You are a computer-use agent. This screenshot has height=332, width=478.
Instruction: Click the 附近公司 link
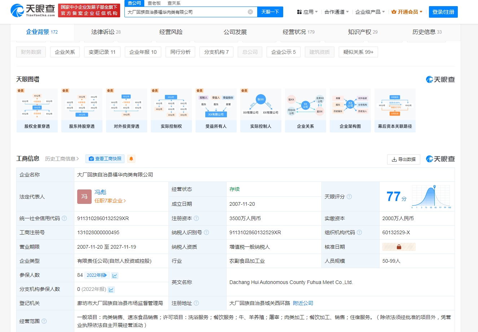[303, 303]
